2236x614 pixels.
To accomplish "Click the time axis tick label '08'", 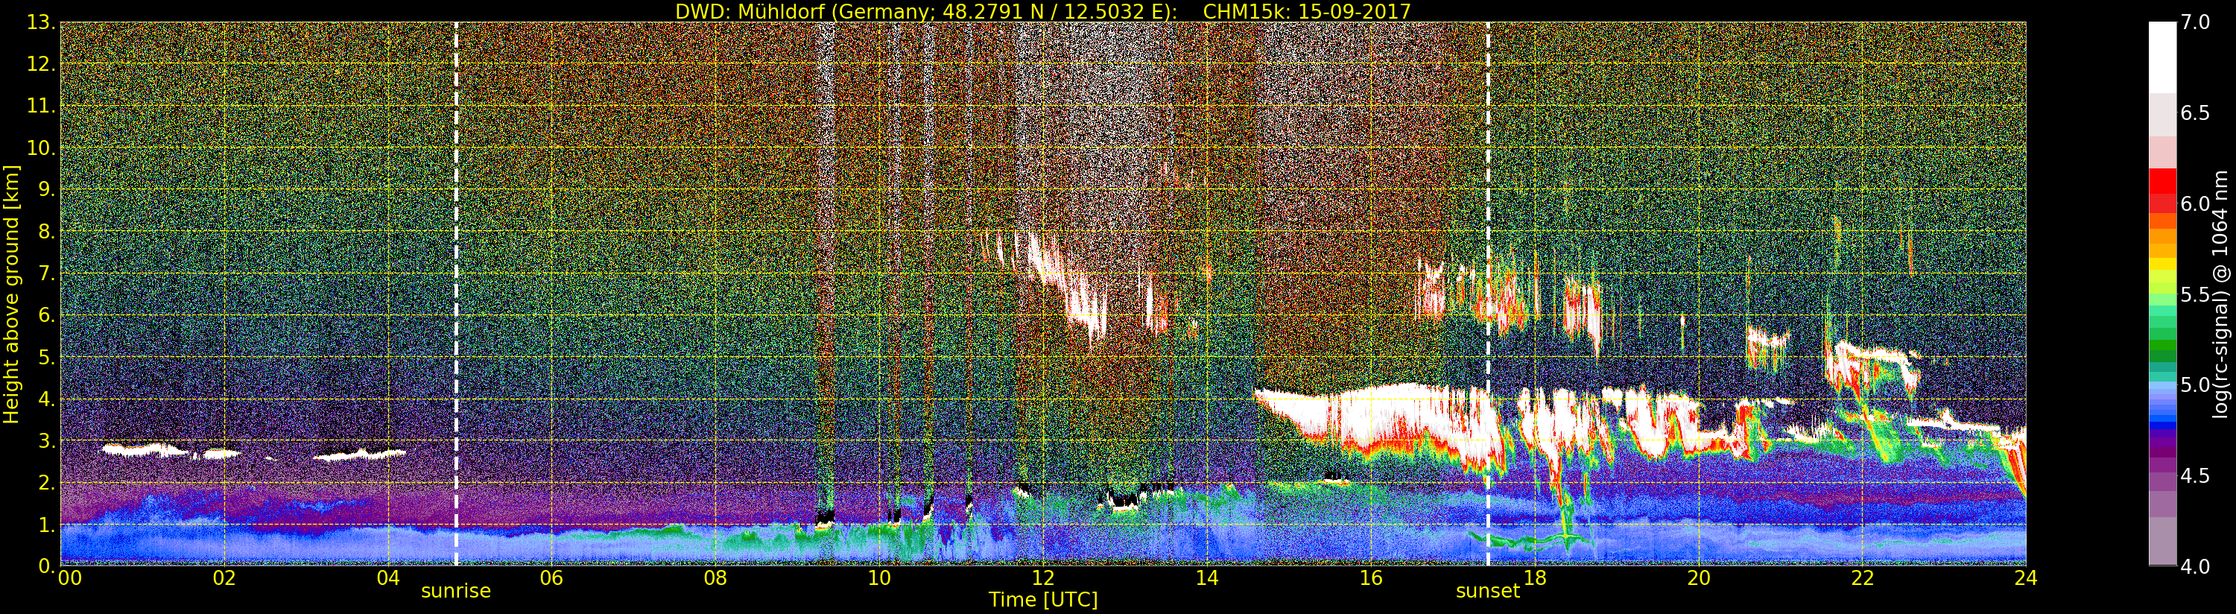I will tap(715, 577).
